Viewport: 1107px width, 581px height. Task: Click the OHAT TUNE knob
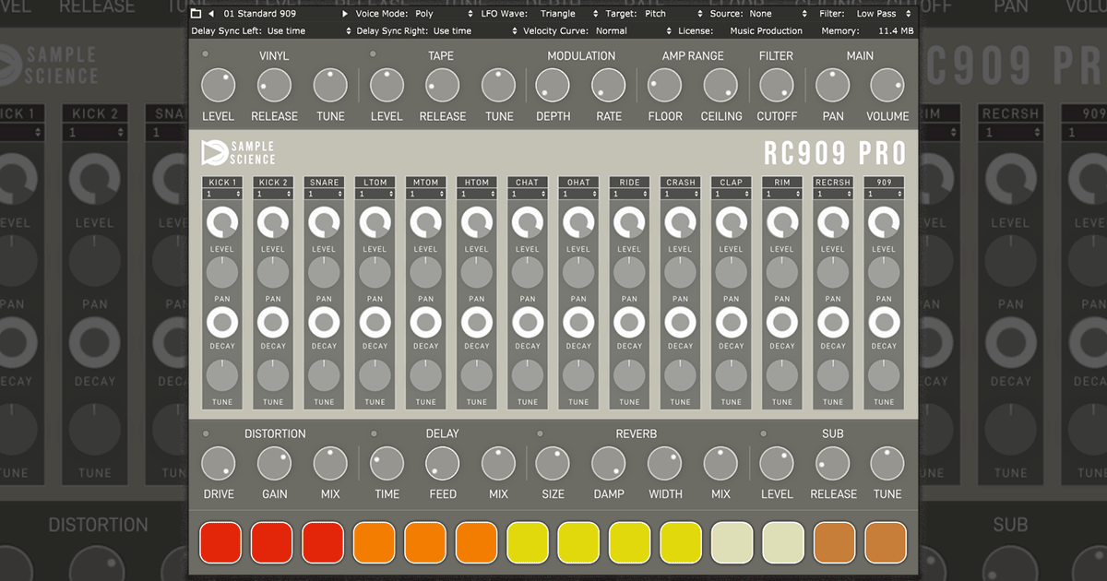point(578,376)
